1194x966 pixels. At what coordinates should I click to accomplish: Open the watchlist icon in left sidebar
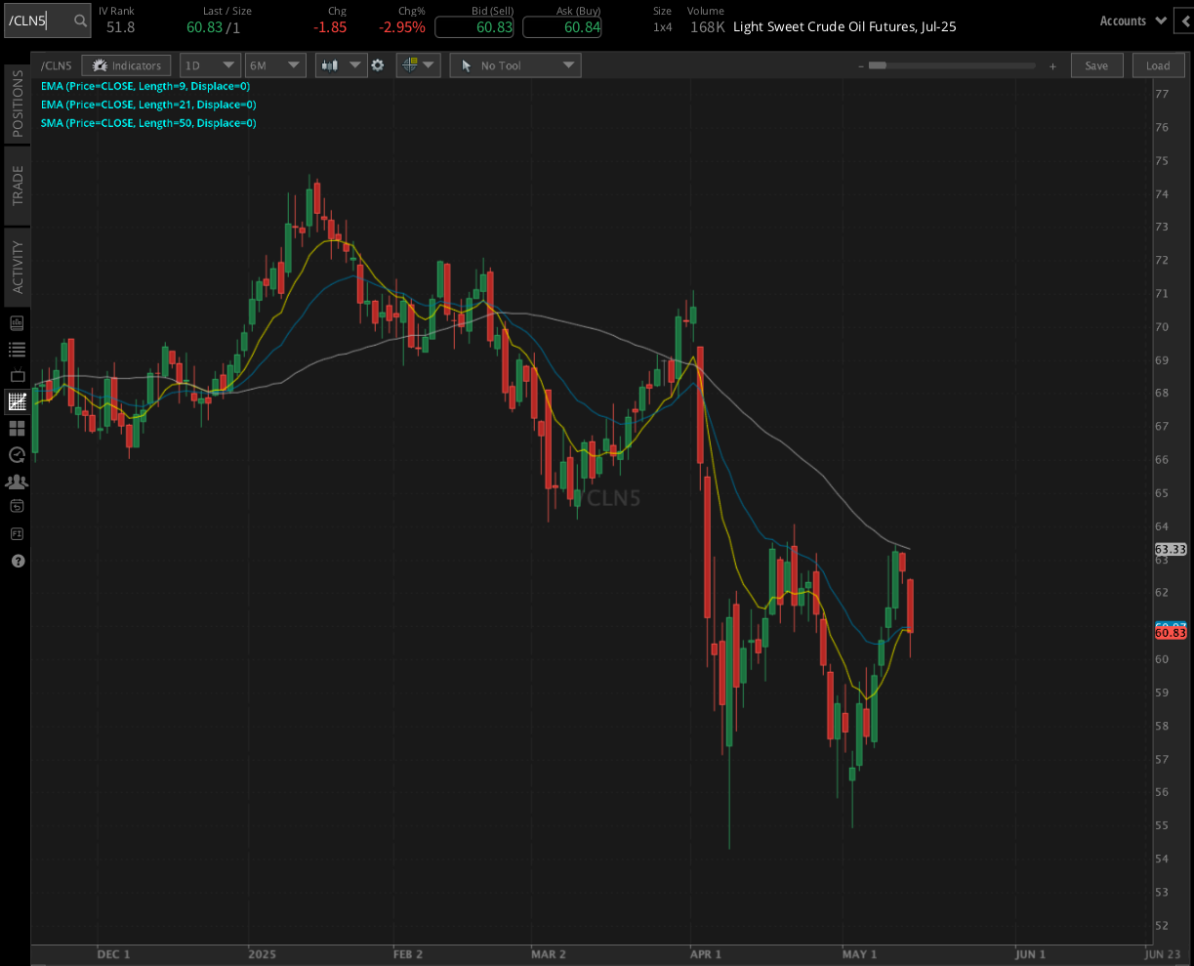[16, 349]
